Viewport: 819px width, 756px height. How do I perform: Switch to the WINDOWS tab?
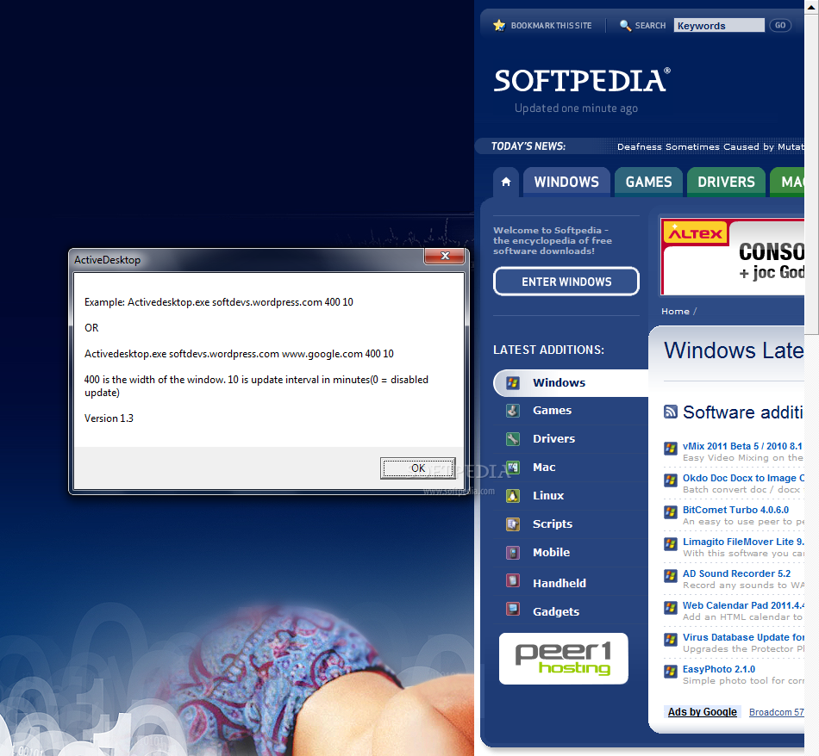click(x=566, y=182)
